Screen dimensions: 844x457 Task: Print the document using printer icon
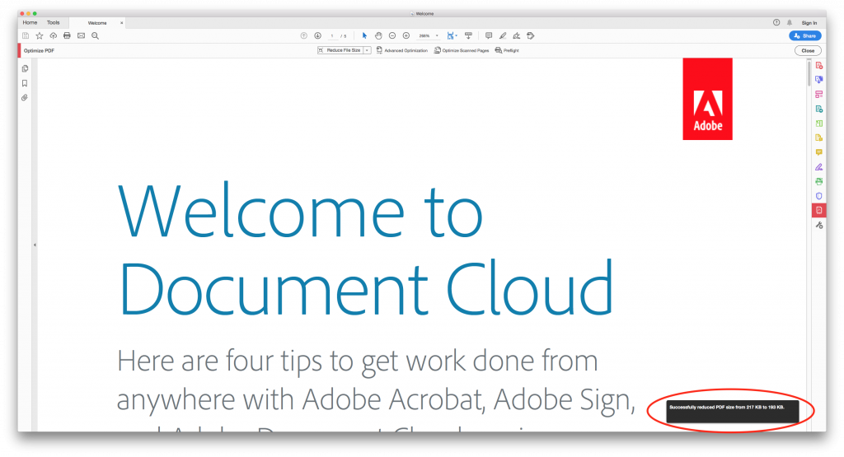(67, 35)
